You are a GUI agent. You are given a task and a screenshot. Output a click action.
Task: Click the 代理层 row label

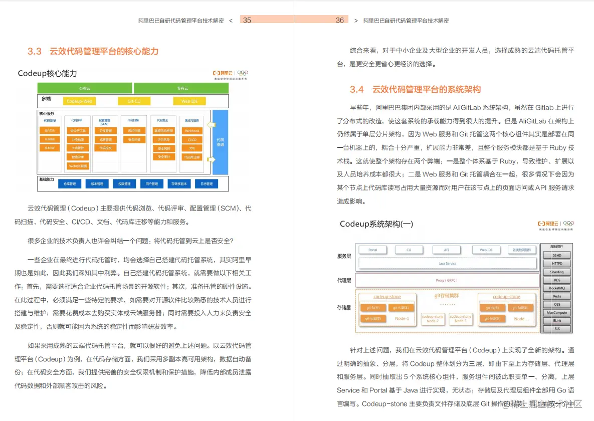coord(344,280)
